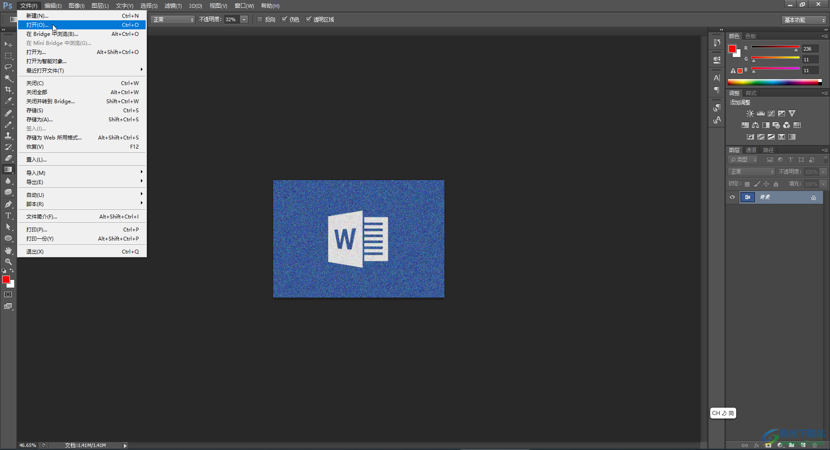Viewport: 830px width, 450px height.
Task: Select the Spot Healing Brush tool
Action: click(x=8, y=113)
